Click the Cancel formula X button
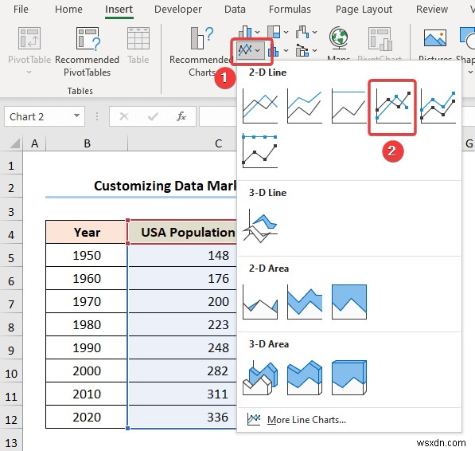Screen dimensions: 475x451 (124, 116)
